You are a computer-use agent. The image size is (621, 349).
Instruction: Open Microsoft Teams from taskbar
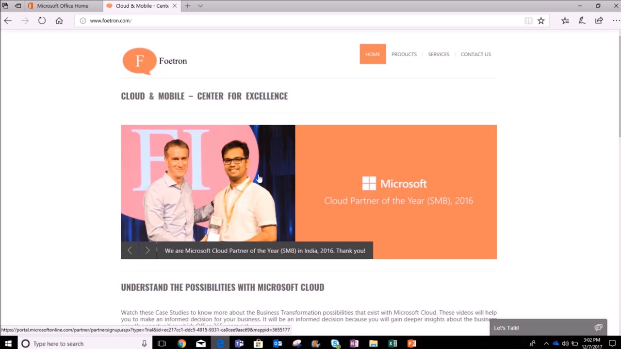point(239,344)
